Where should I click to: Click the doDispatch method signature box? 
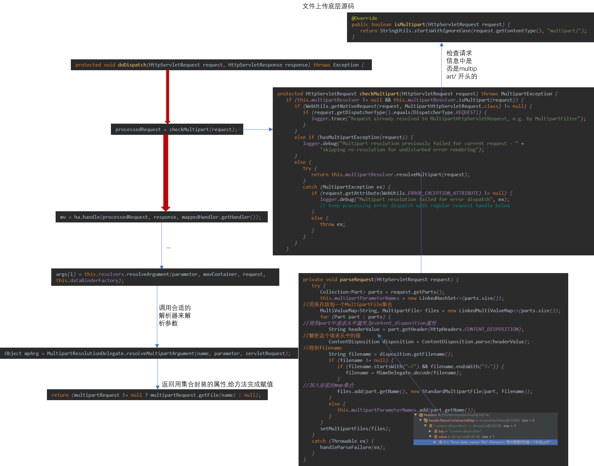[221, 65]
